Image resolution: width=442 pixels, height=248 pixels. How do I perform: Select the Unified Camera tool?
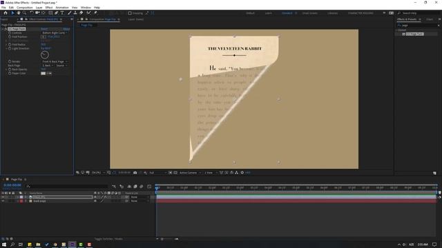pos(37,13)
